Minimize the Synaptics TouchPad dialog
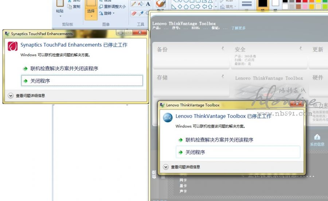The image size is (328, 201). click(120, 32)
